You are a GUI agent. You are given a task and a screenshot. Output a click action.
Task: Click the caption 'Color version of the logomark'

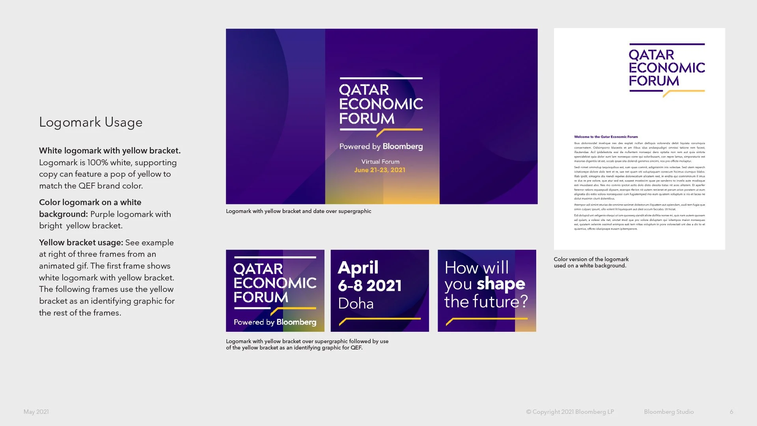point(591,262)
